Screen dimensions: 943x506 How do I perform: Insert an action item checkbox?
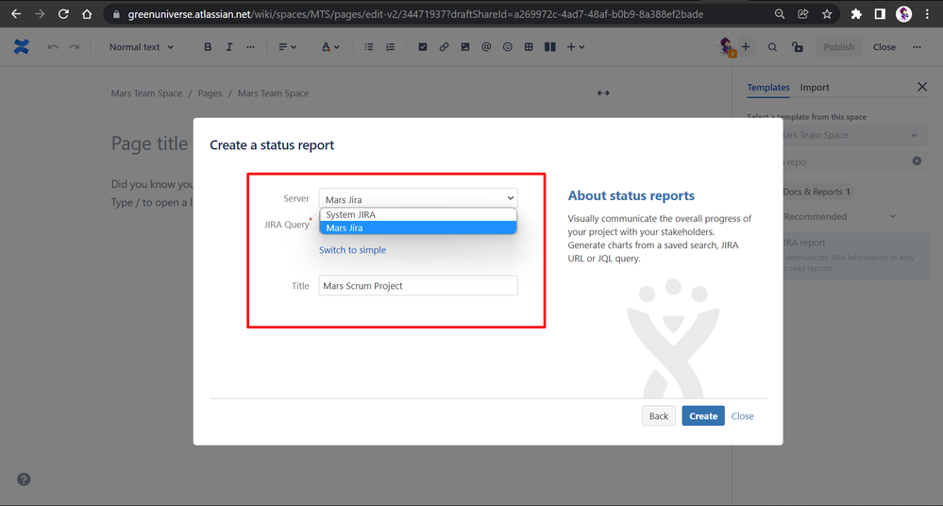423,47
